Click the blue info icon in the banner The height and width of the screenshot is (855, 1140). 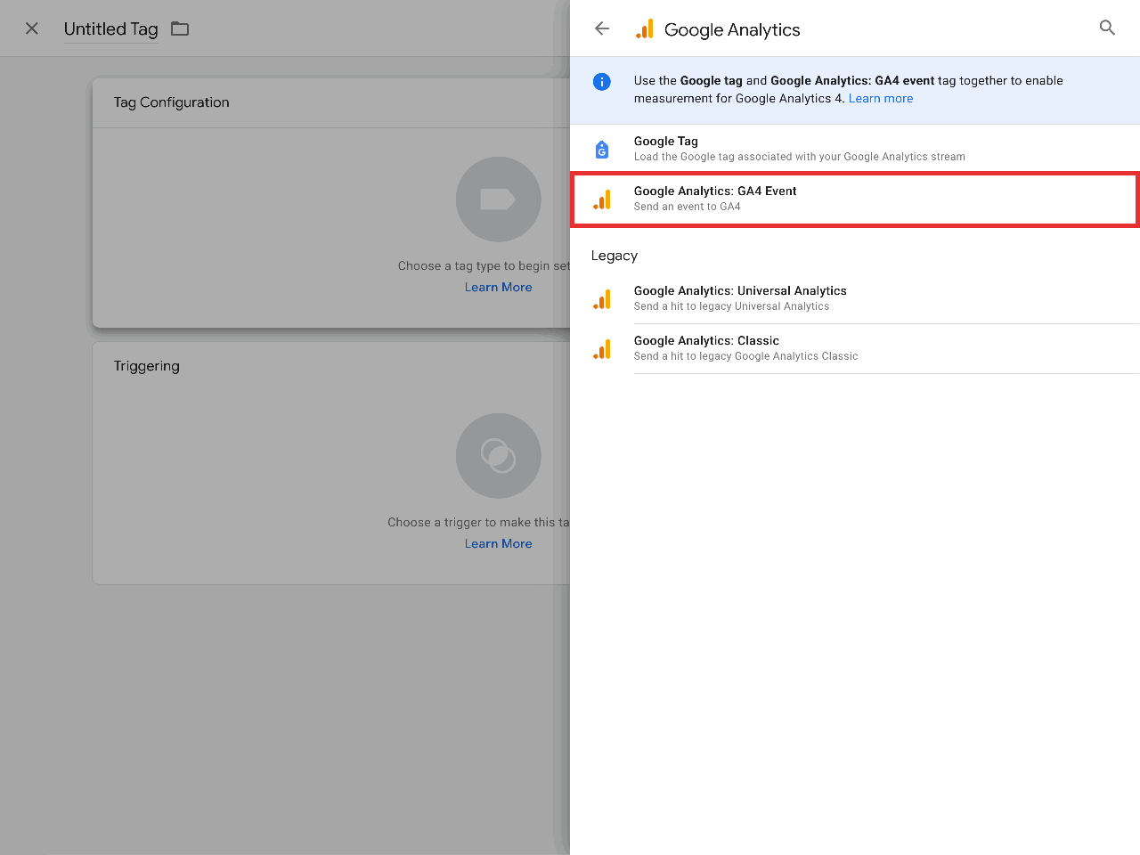[x=602, y=81]
